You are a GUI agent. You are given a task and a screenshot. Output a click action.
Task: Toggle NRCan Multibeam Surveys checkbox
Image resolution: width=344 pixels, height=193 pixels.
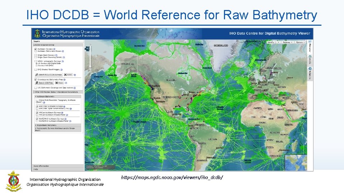(x=37, y=113)
